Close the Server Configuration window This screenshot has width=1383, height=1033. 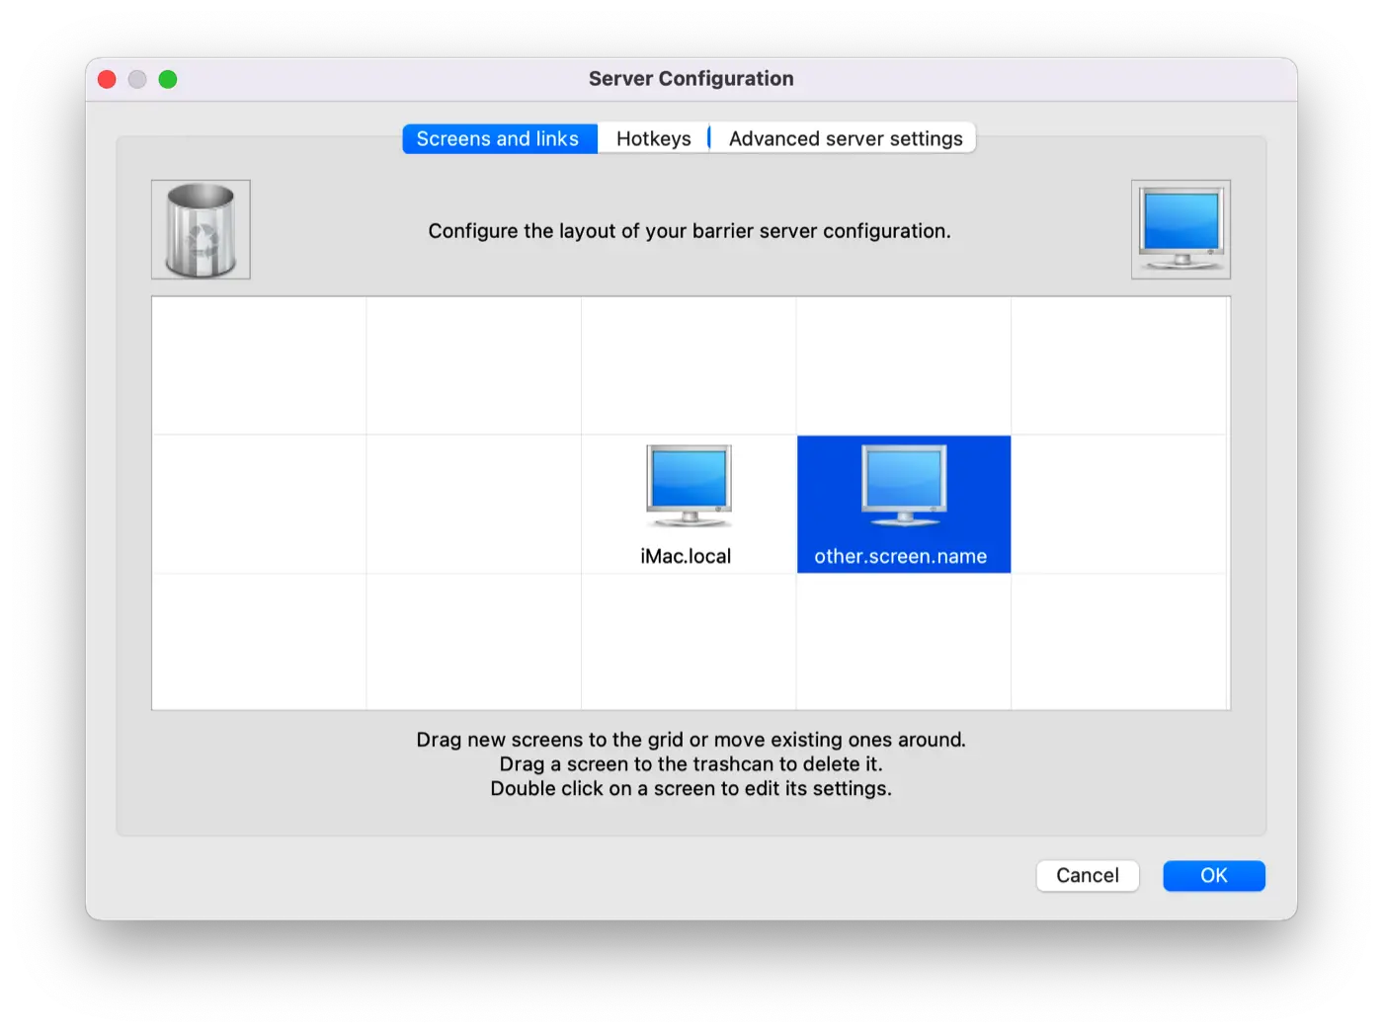pyautogui.click(x=108, y=80)
